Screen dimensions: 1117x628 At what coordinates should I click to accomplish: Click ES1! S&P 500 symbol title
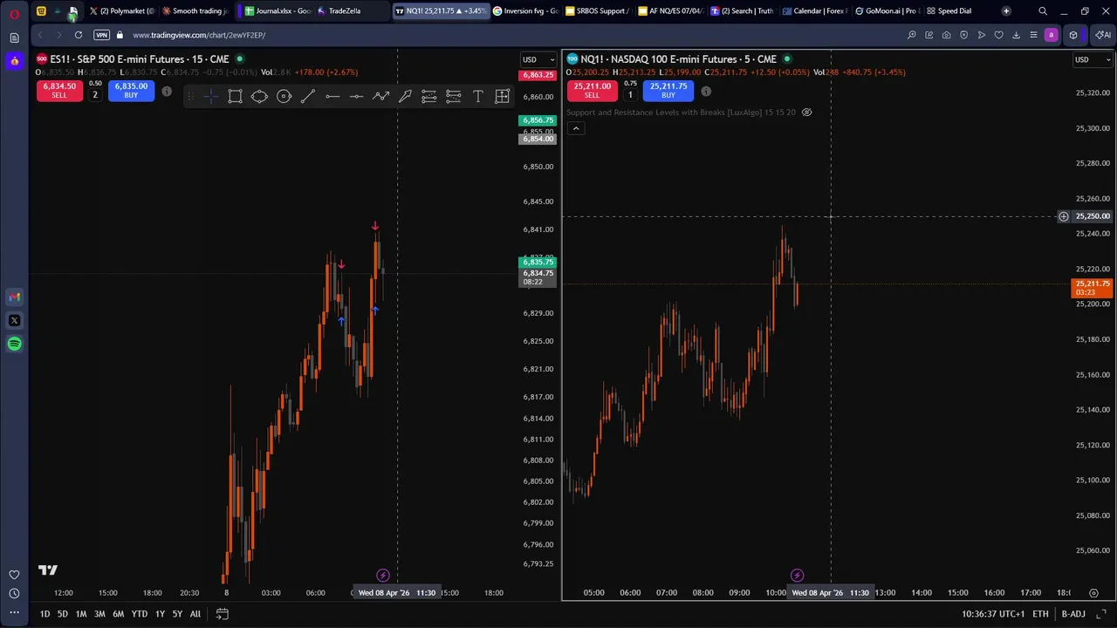(139, 59)
